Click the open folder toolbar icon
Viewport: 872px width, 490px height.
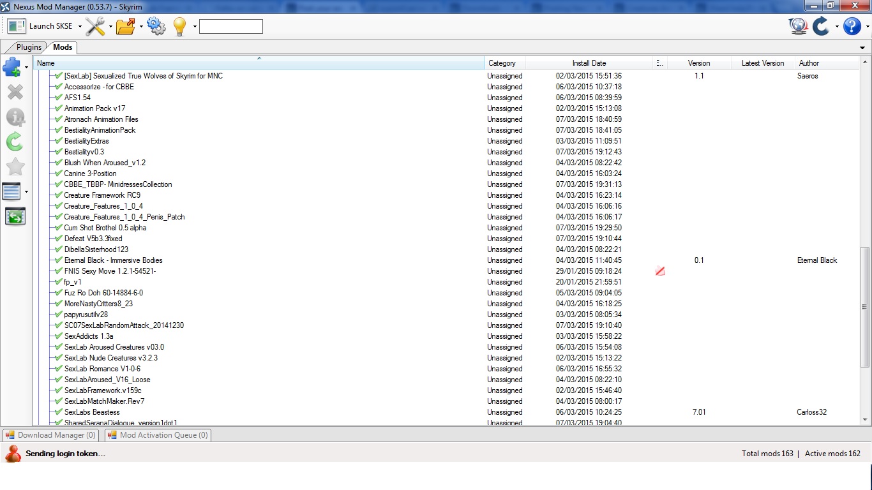click(x=126, y=26)
